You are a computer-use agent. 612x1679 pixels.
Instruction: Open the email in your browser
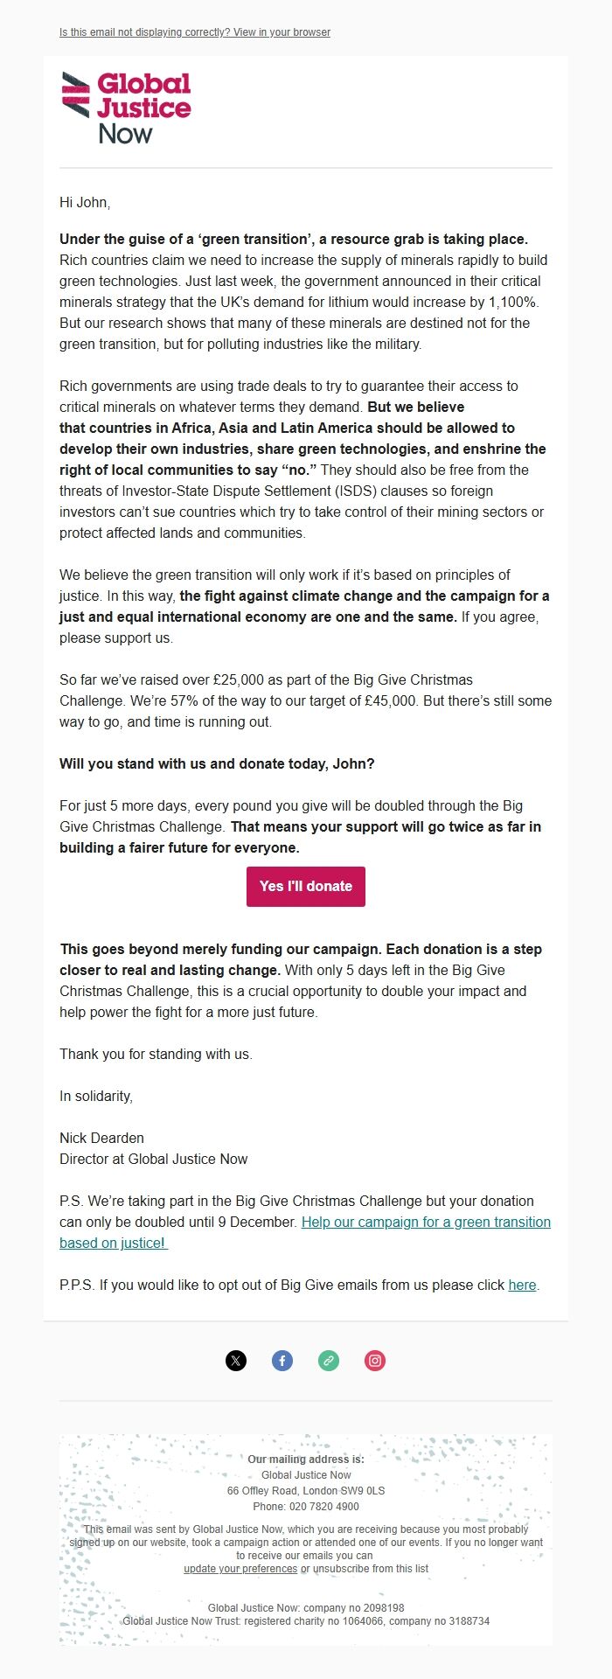[x=194, y=32]
